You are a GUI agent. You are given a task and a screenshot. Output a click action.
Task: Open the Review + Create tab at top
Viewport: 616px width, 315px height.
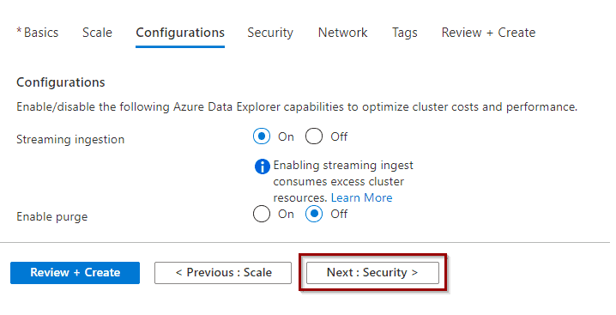pyautogui.click(x=488, y=33)
